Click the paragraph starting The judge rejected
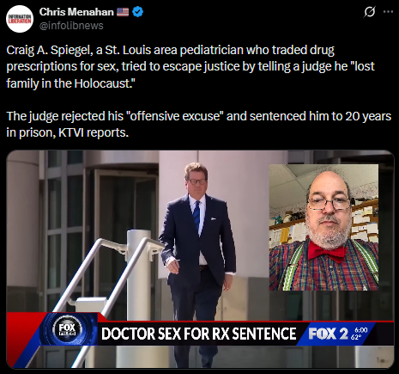399x374 pixels. 198,124
